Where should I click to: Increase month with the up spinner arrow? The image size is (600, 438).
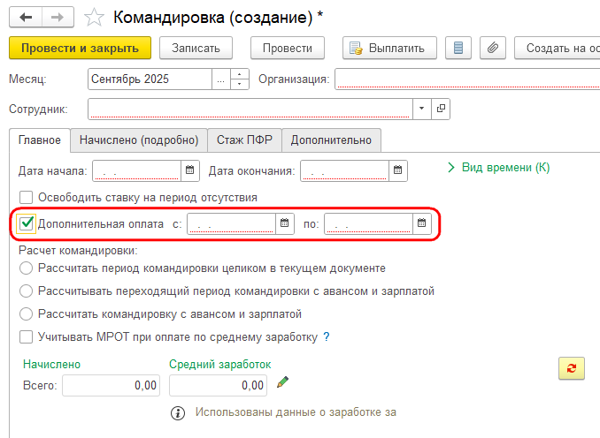pos(240,74)
